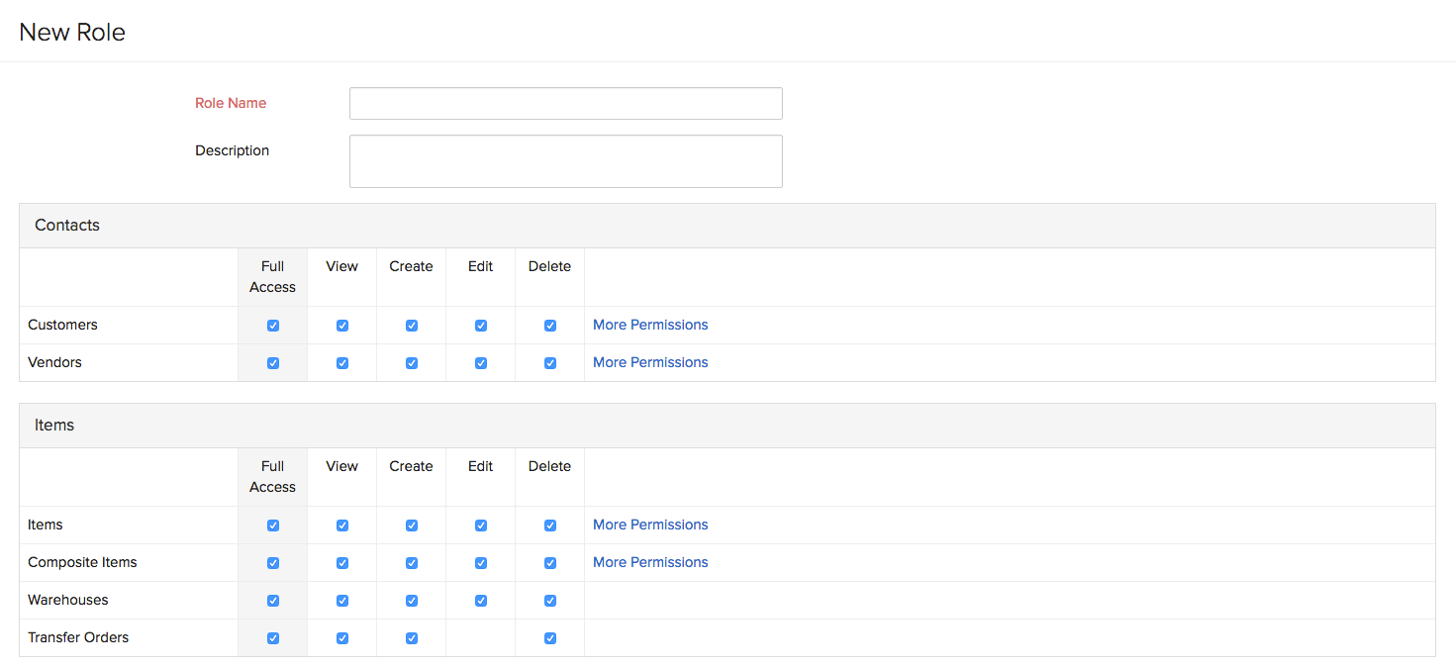This screenshot has height=669, width=1456.
Task: Uncheck Edit permission for Warehouses
Action: tap(481, 601)
